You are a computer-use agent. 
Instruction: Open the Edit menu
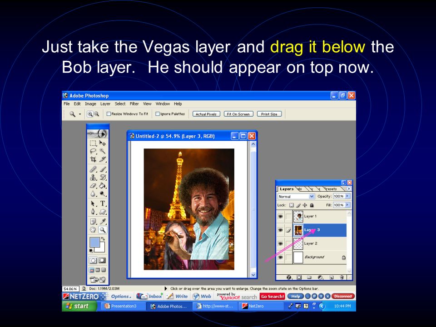[x=77, y=104]
